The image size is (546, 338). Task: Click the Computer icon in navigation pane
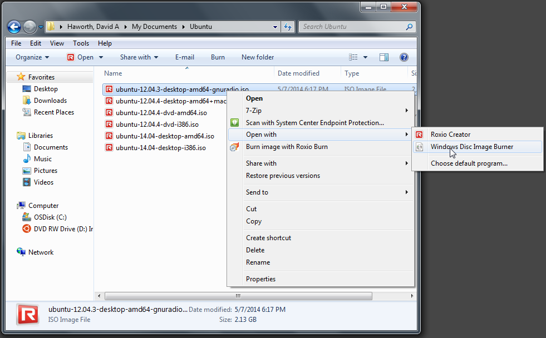pyautogui.click(x=21, y=206)
